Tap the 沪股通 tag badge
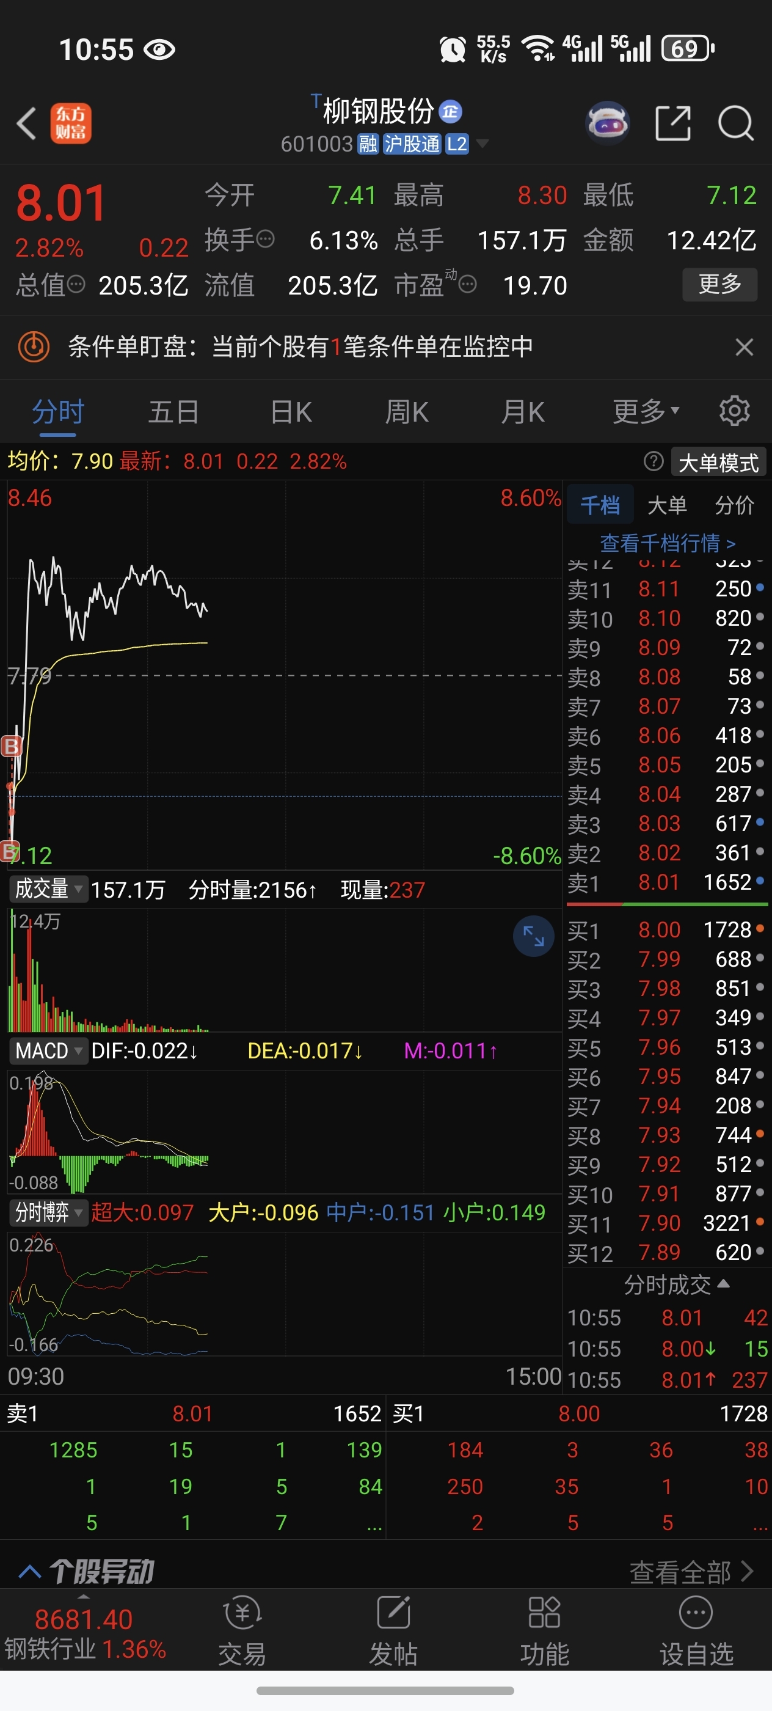Image resolution: width=772 pixels, height=1711 pixels. tap(412, 144)
